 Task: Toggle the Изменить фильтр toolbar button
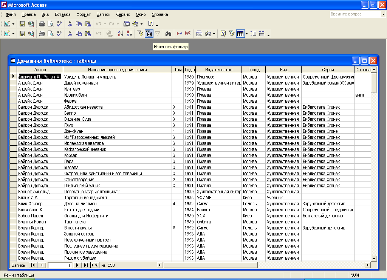click(x=149, y=34)
